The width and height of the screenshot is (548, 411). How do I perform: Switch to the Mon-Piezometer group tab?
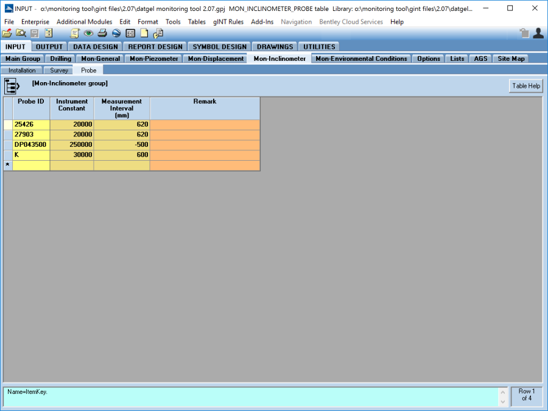(154, 59)
